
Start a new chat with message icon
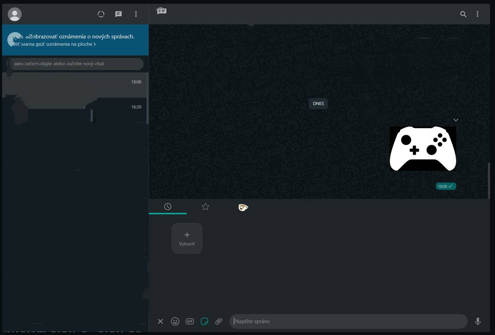pos(119,14)
